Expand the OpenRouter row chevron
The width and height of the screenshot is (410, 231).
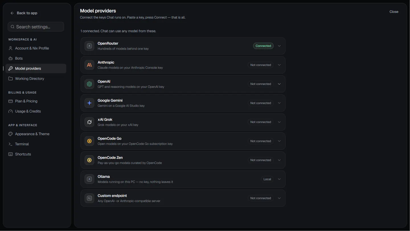279,46
